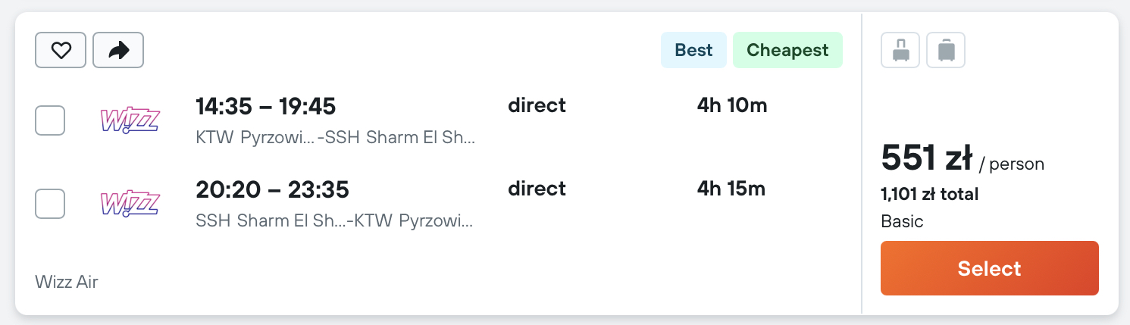The height and width of the screenshot is (325, 1130).
Task: Click the 1,101 zł total amount
Action: point(930,194)
